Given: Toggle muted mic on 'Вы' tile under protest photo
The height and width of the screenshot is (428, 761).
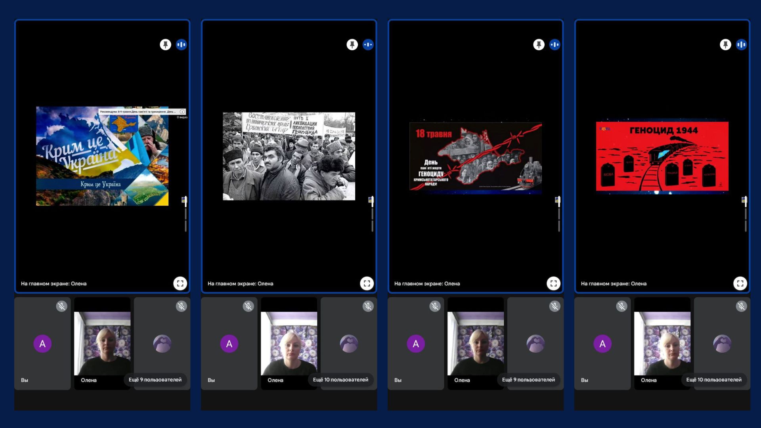Looking at the screenshot, I should tap(248, 306).
